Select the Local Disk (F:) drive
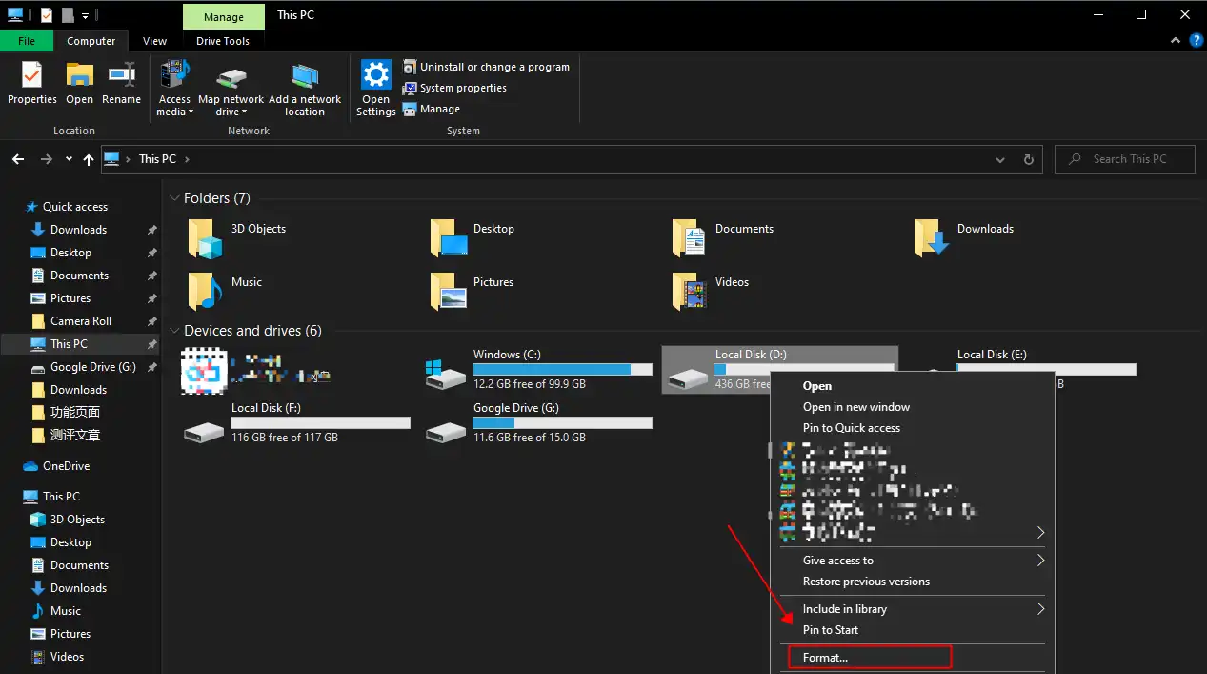1207x674 pixels. point(297,422)
